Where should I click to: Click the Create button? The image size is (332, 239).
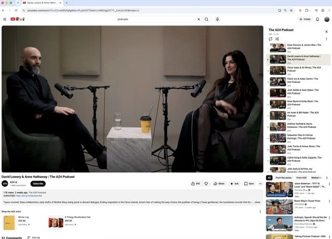coord(305,19)
